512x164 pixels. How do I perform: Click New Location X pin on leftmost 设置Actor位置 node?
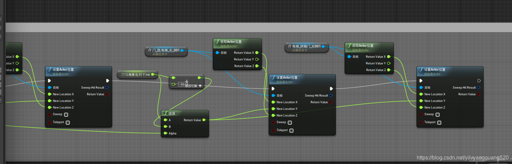click(50, 94)
